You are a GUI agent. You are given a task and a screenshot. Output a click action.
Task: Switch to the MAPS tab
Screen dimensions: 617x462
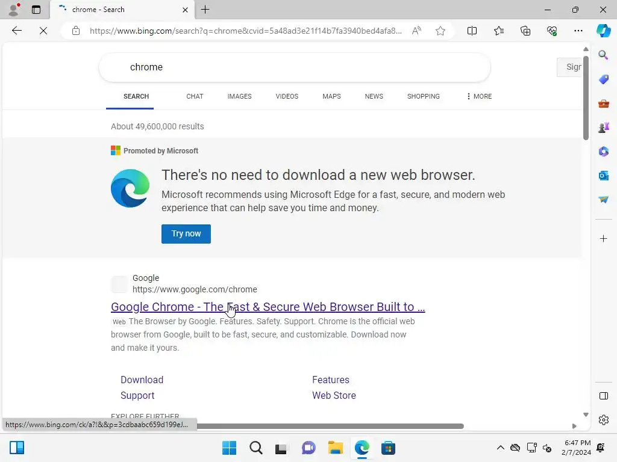(331, 96)
